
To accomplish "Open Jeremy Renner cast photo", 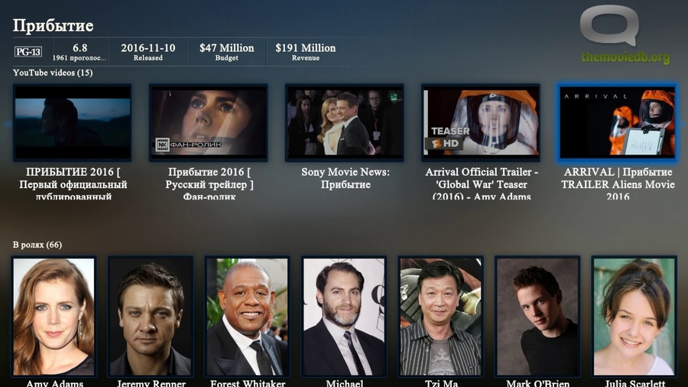I will [151, 317].
